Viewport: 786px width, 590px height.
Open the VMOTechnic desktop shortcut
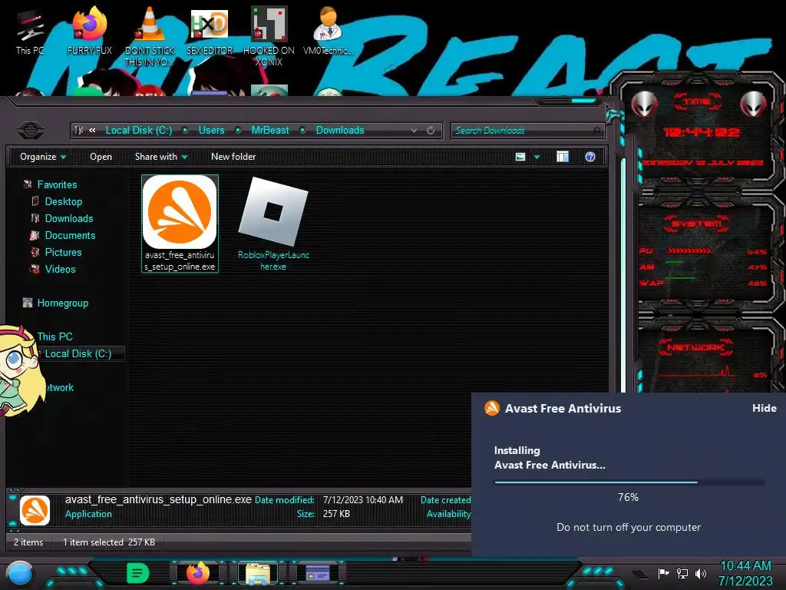(x=329, y=31)
